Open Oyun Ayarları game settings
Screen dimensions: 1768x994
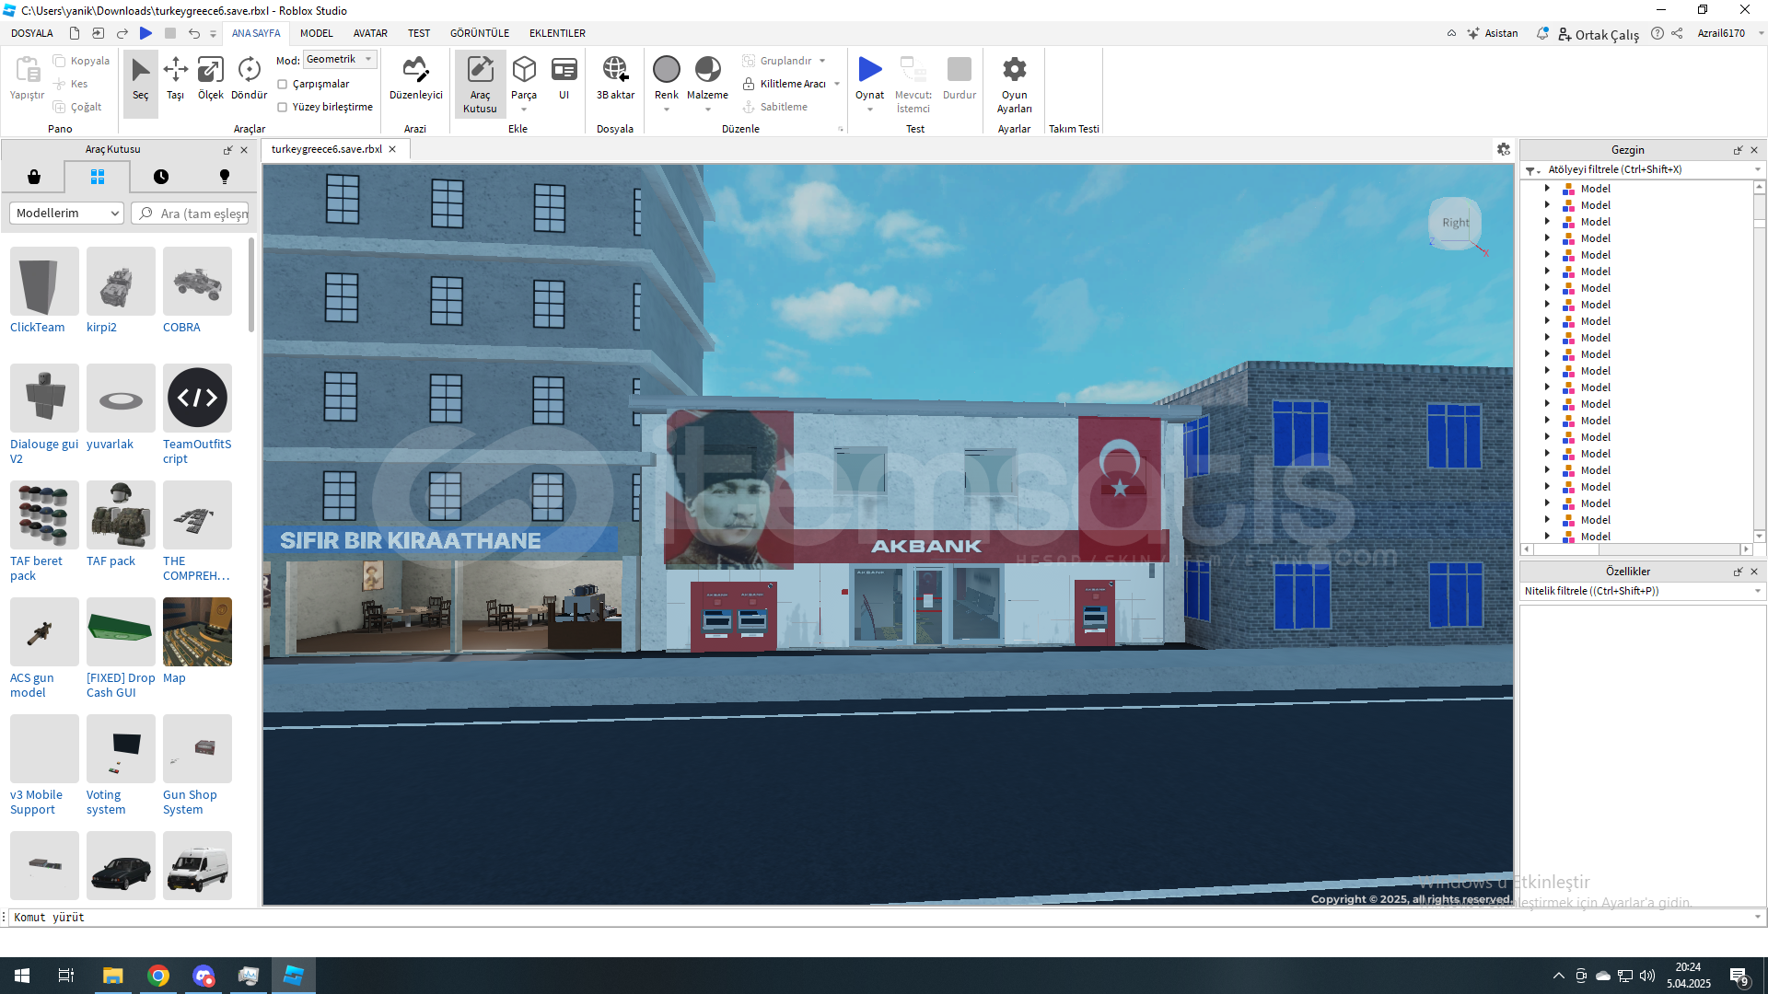(x=1014, y=84)
